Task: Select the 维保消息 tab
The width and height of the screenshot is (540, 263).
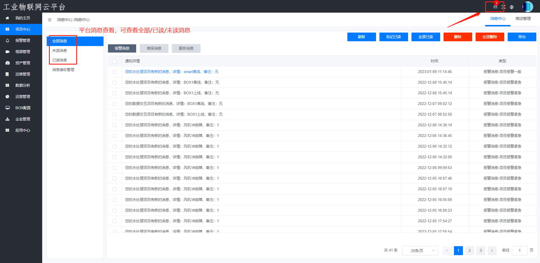Action: [154, 48]
